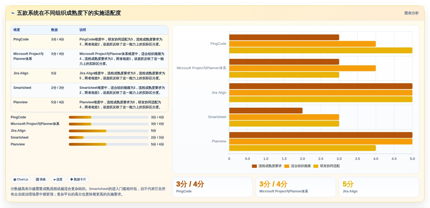The width and height of the screenshot is (430, 208).
Task: Click 5分 / 4分 value in Planview table row
Action: click(x=58, y=102)
